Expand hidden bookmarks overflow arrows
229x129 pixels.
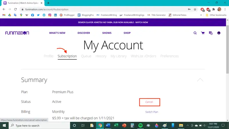point(201,15)
